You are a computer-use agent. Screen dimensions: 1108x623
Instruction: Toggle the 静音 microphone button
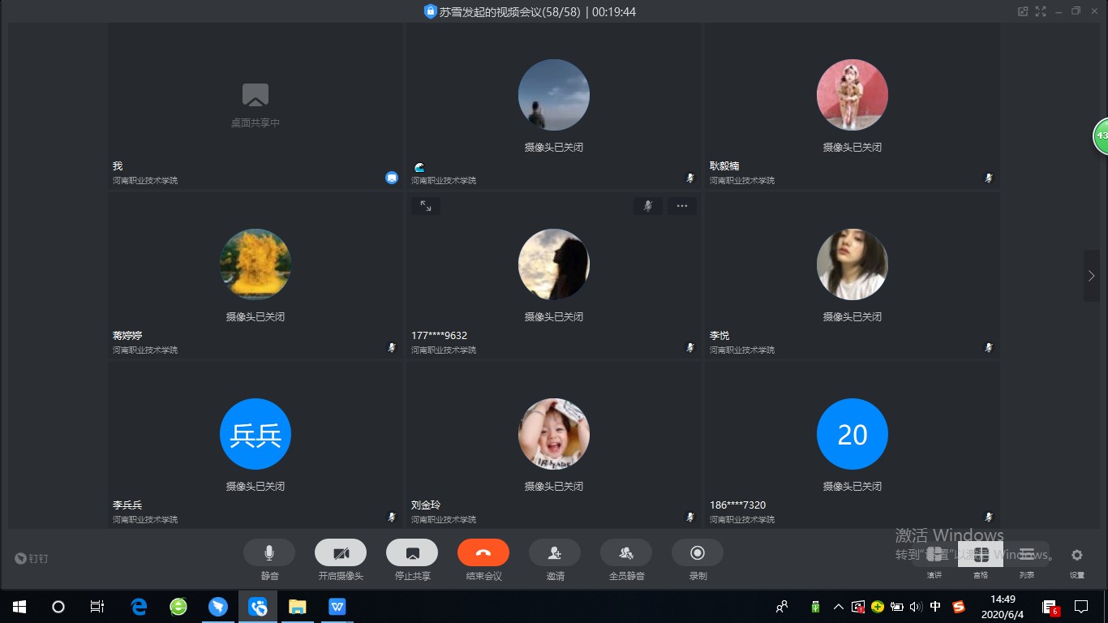coord(268,553)
